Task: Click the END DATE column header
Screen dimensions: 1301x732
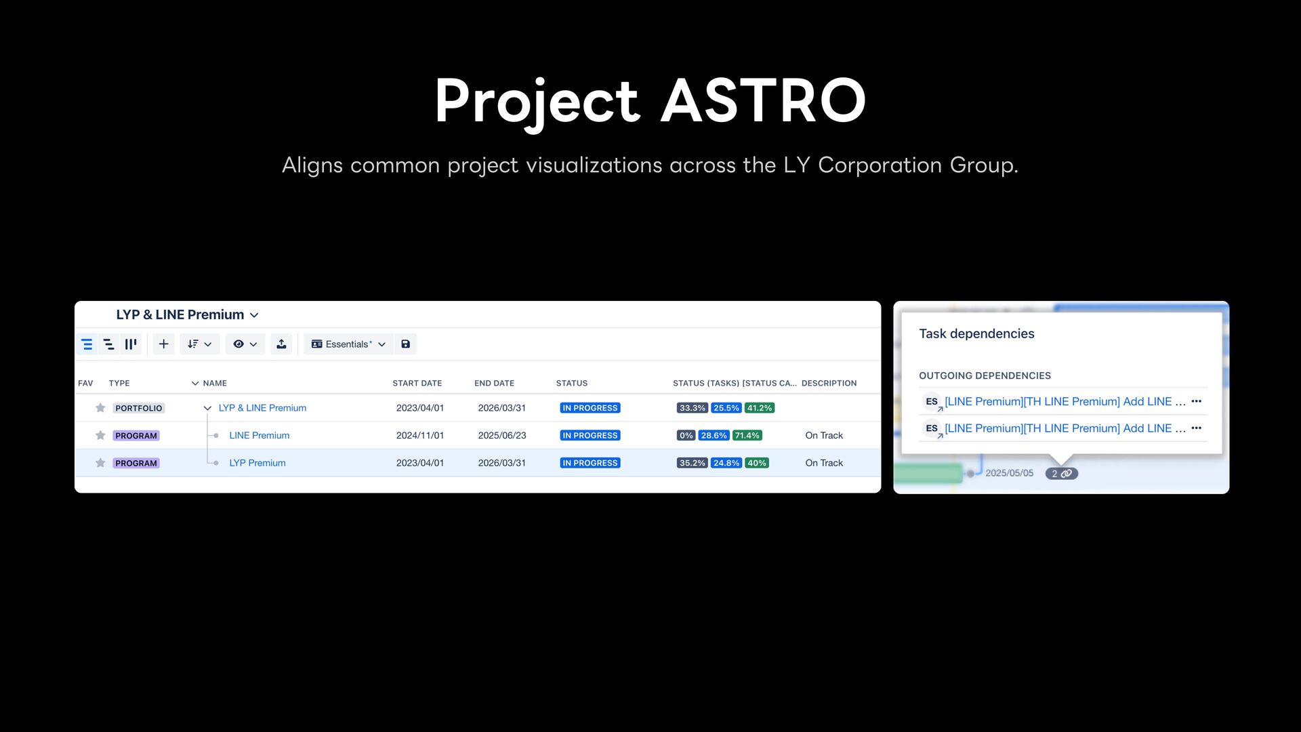Action: point(494,384)
